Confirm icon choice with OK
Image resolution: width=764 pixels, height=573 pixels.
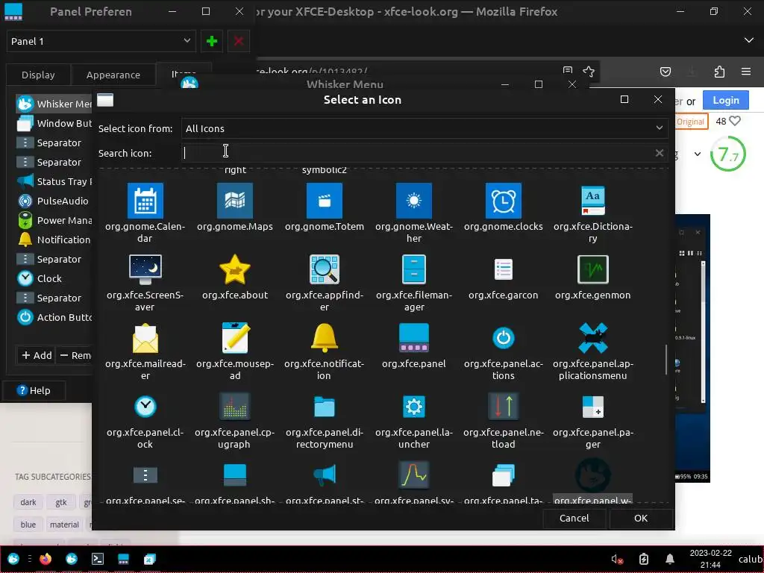click(641, 518)
